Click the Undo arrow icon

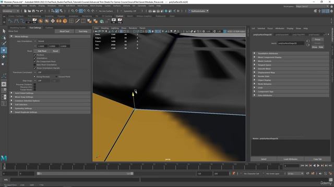(x=37, y=11)
